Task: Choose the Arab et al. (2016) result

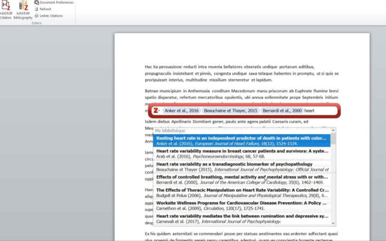Action: [x=242, y=153]
